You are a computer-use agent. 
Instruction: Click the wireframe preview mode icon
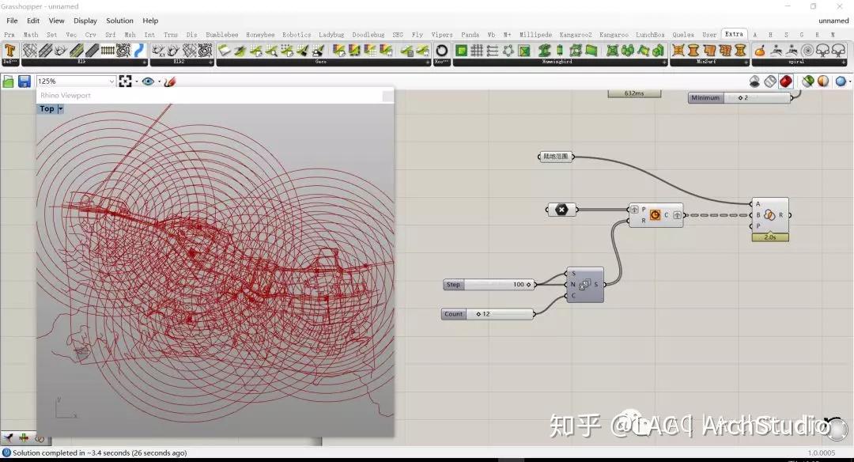pyautogui.click(x=769, y=81)
